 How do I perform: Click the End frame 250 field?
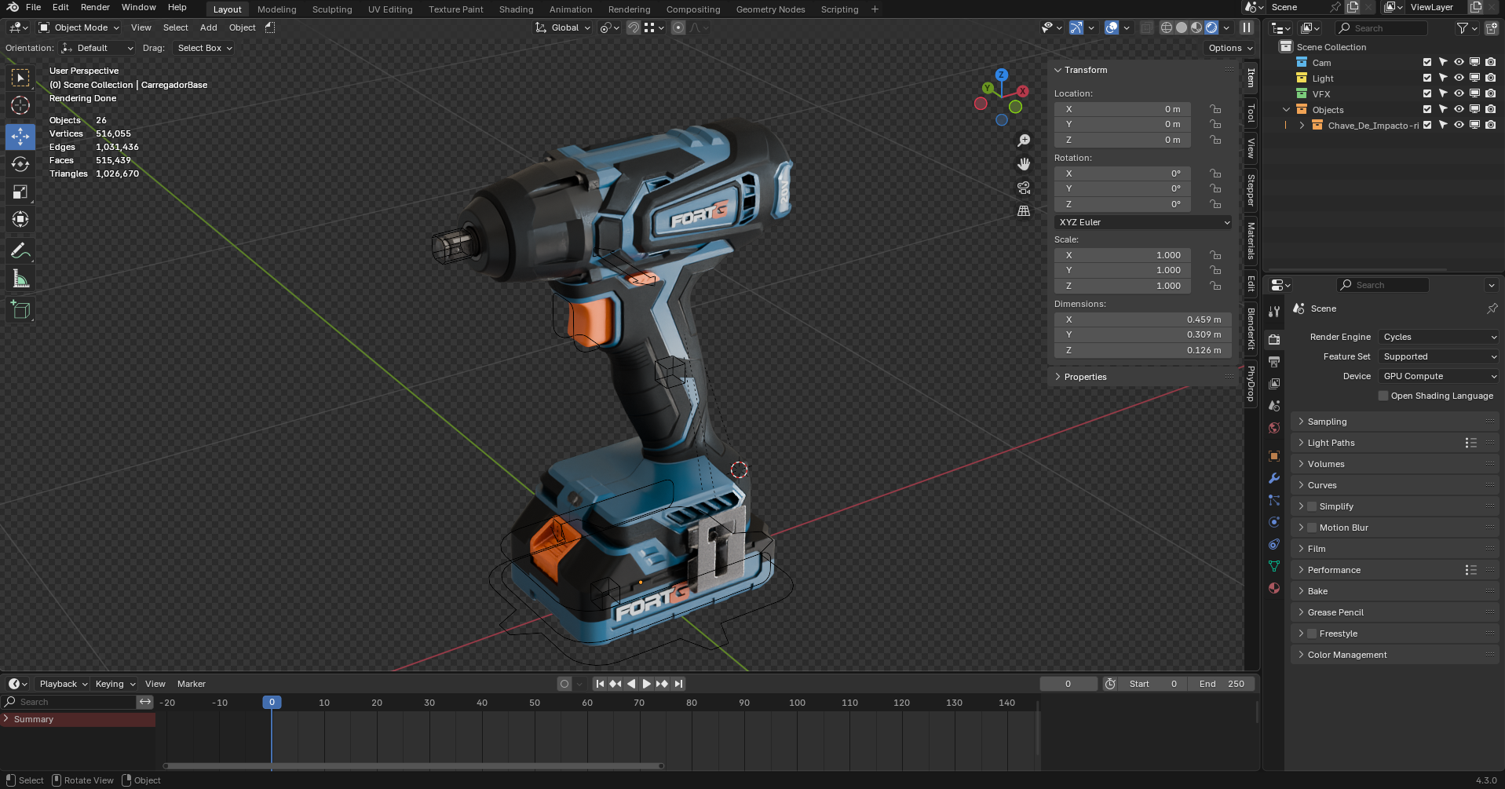[x=1222, y=684]
